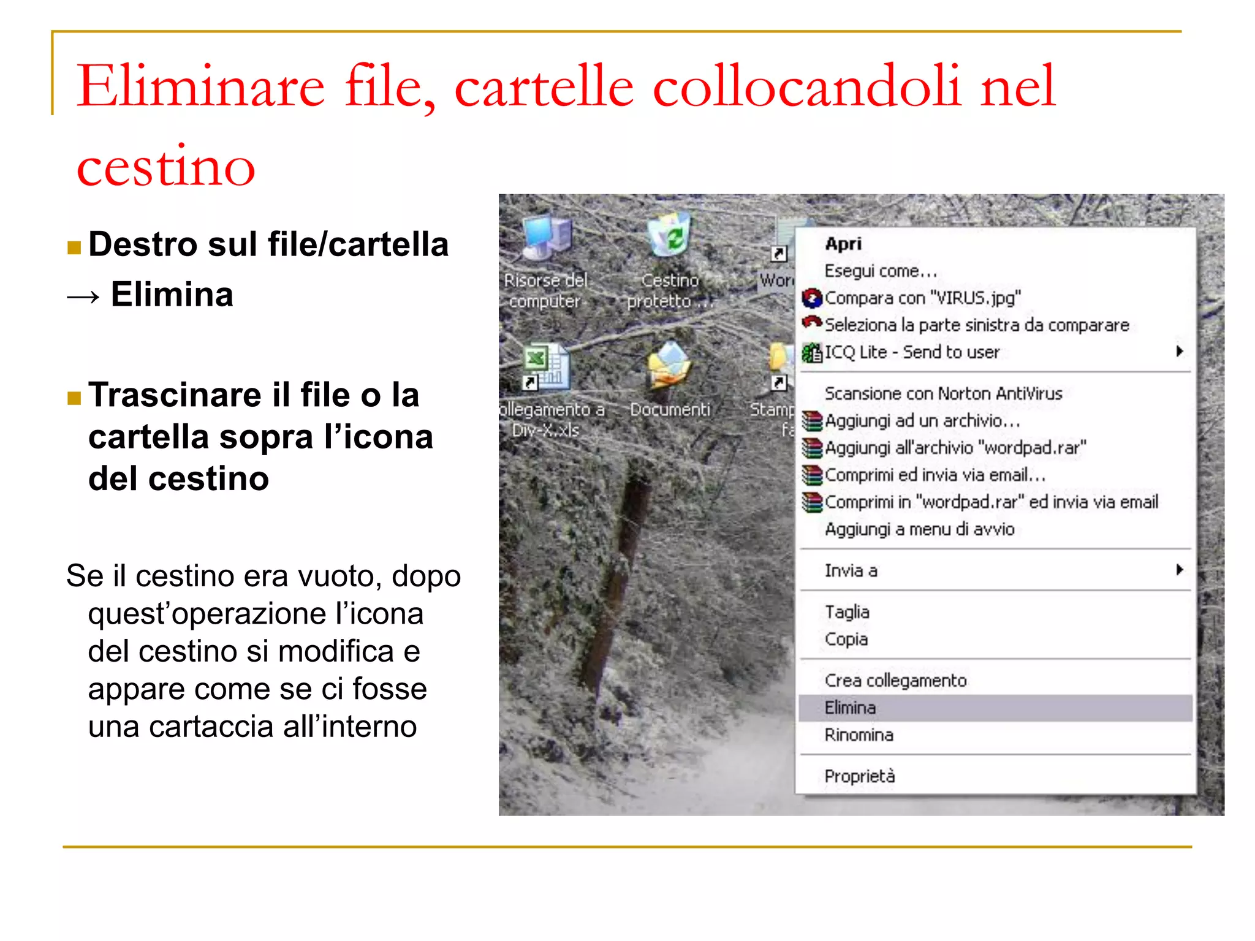Select Crea collegamento in the context menu
The image size is (1255, 941).
[996, 680]
